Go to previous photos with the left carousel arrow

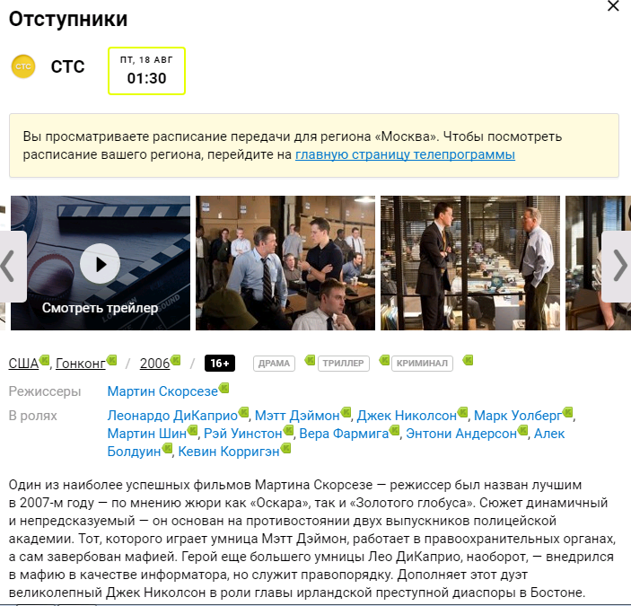click(x=11, y=266)
